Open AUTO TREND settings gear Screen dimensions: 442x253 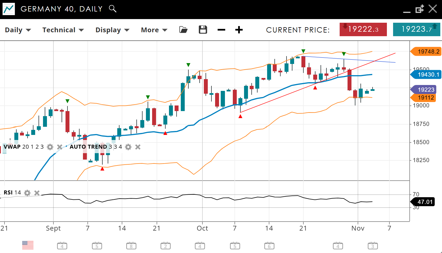pyautogui.click(x=128, y=147)
